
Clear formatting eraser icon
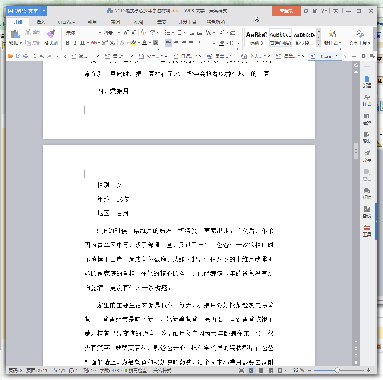click(143, 32)
